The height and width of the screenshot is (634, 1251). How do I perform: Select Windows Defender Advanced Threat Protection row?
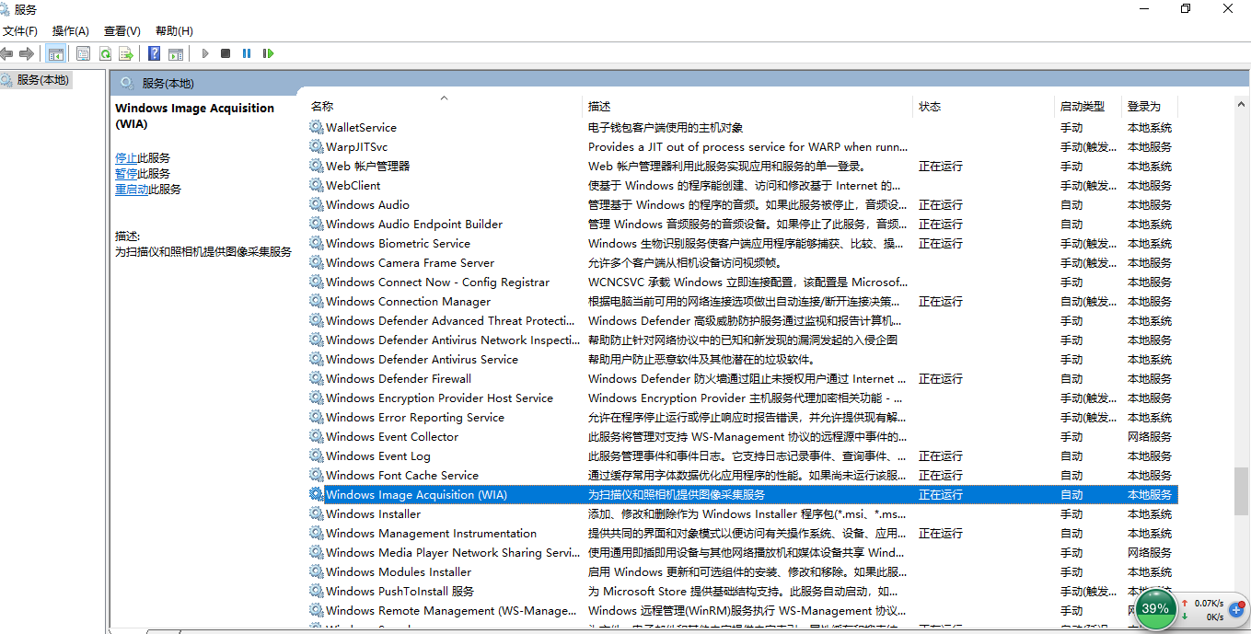click(x=743, y=320)
